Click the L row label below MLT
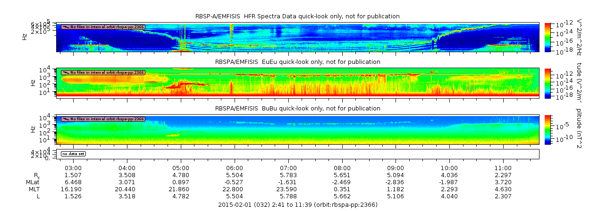 38,196
